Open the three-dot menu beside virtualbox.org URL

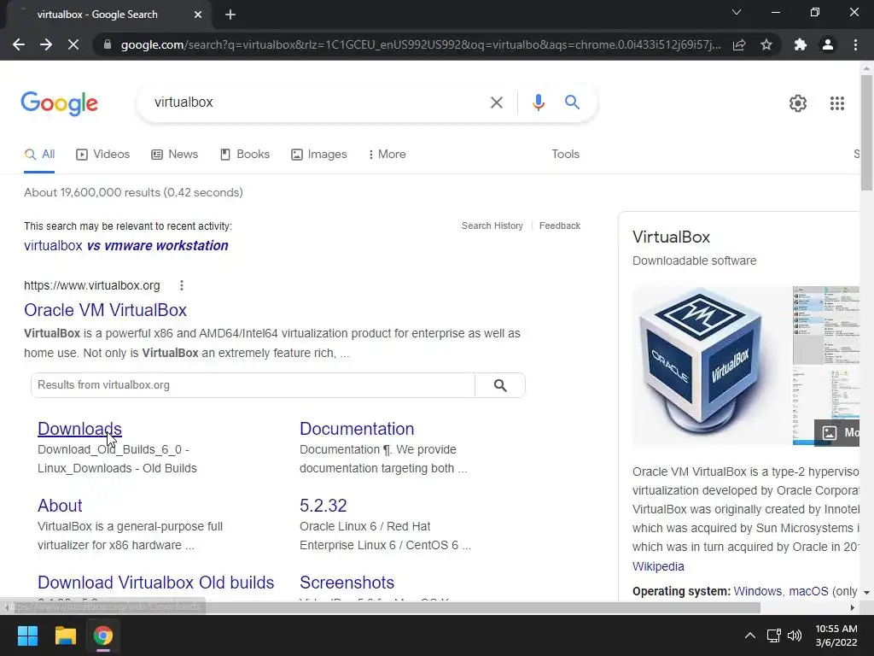181,285
